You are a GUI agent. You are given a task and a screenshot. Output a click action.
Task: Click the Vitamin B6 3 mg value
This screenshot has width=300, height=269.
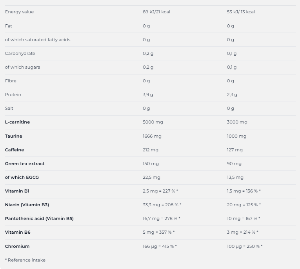click(242, 232)
